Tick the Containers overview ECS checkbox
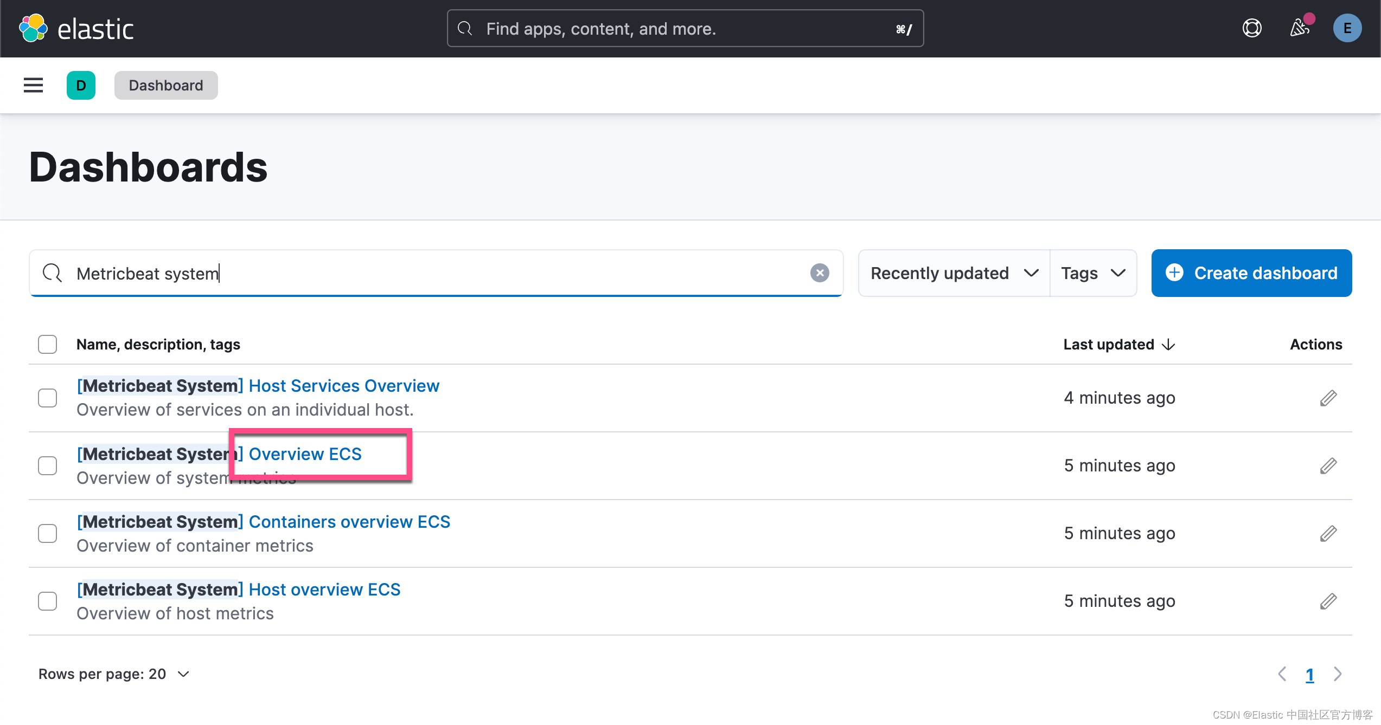Image resolution: width=1381 pixels, height=725 pixels. click(x=48, y=534)
